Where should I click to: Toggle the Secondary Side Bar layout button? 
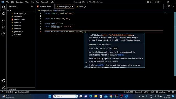click(155, 2)
